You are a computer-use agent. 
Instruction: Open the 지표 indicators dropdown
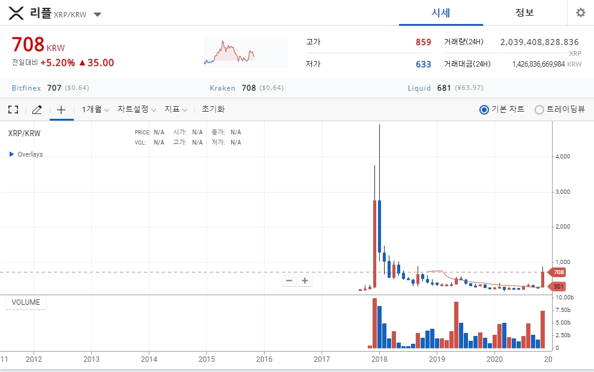pos(176,109)
